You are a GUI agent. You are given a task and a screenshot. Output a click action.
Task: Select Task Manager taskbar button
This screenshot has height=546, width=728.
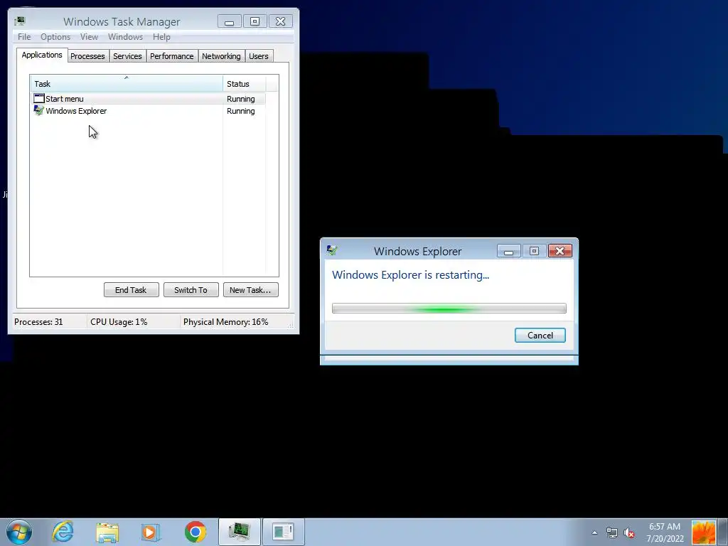(240, 532)
